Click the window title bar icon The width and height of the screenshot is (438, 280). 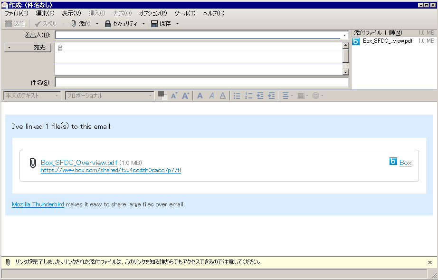(x=4, y=5)
